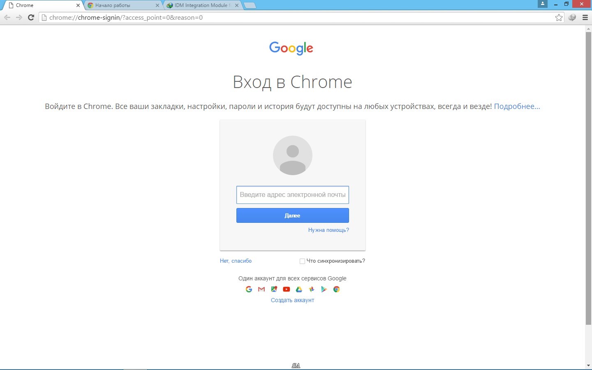This screenshot has height=370, width=592.
Task: Click the vertical scrollbar thumb
Action: pyautogui.click(x=588, y=177)
